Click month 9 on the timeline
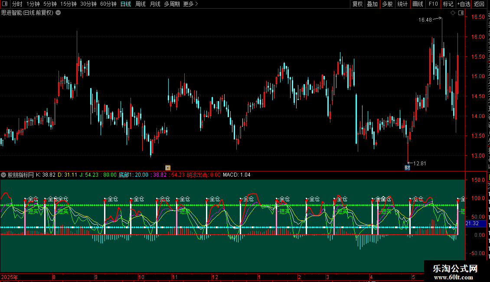The width and height of the screenshot is (490, 282). pos(96,277)
